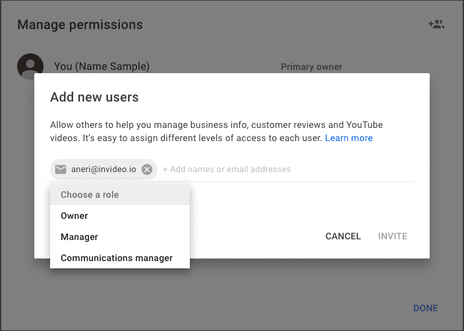Click the 'You (Name Sample)' user entry
The height and width of the screenshot is (331, 464).
(x=101, y=67)
